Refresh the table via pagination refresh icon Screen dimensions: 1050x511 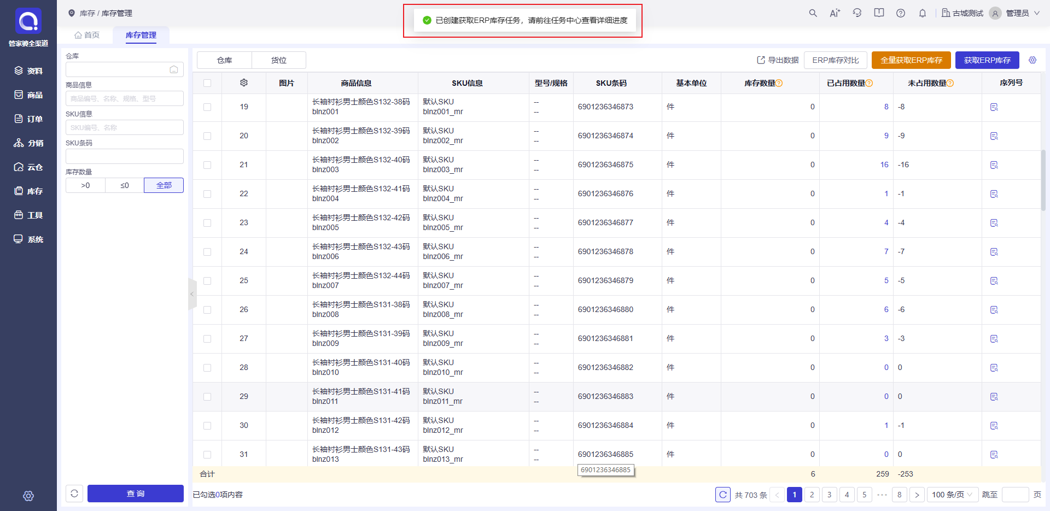(x=723, y=495)
